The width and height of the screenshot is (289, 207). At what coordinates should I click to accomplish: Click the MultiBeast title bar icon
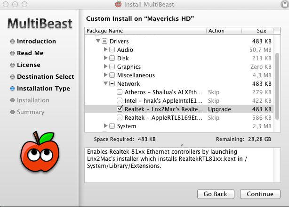118,4
